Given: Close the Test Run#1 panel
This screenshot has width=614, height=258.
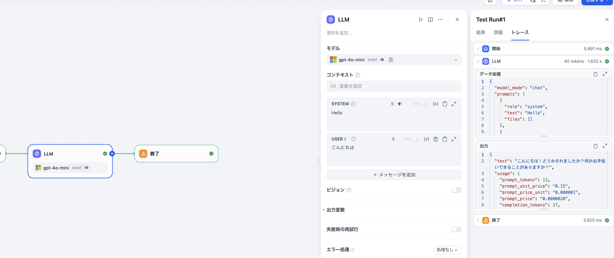Looking at the screenshot, I should [607, 20].
